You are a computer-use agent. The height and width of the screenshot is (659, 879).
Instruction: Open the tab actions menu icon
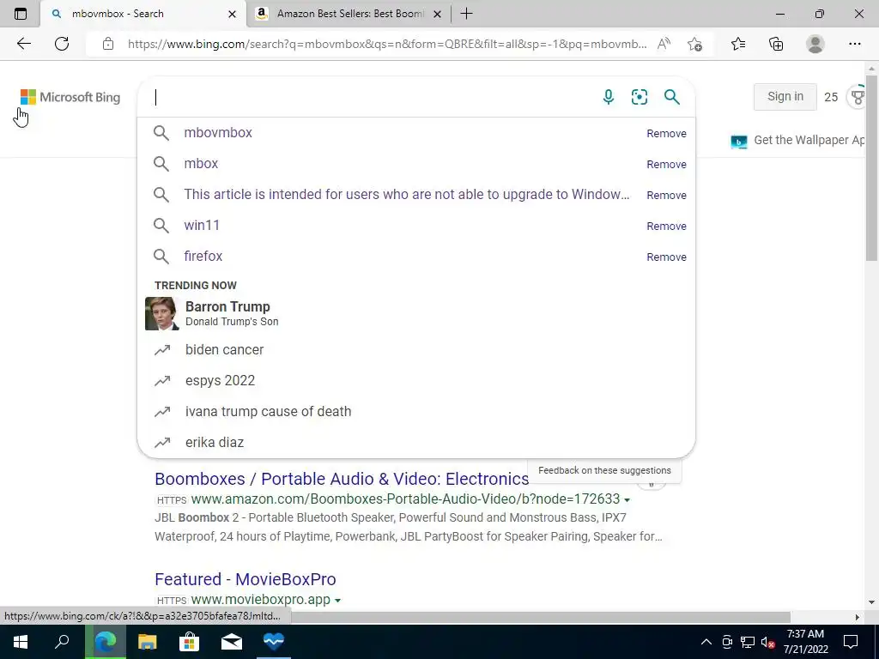pyautogui.click(x=21, y=14)
